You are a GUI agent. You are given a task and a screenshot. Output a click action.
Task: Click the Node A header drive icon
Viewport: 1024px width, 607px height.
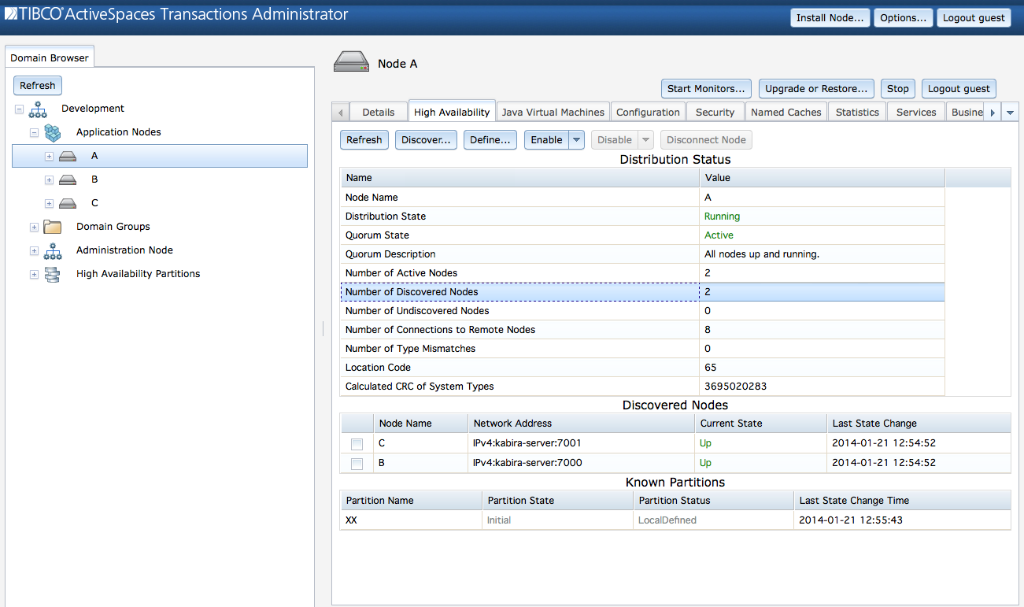tap(352, 63)
